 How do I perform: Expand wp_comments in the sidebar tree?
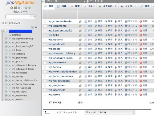pyautogui.click(x=6, y=43)
